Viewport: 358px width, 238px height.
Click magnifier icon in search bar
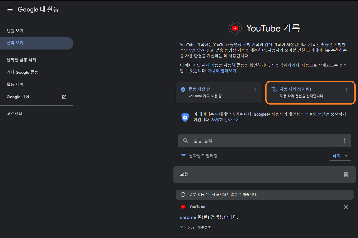coord(186,141)
